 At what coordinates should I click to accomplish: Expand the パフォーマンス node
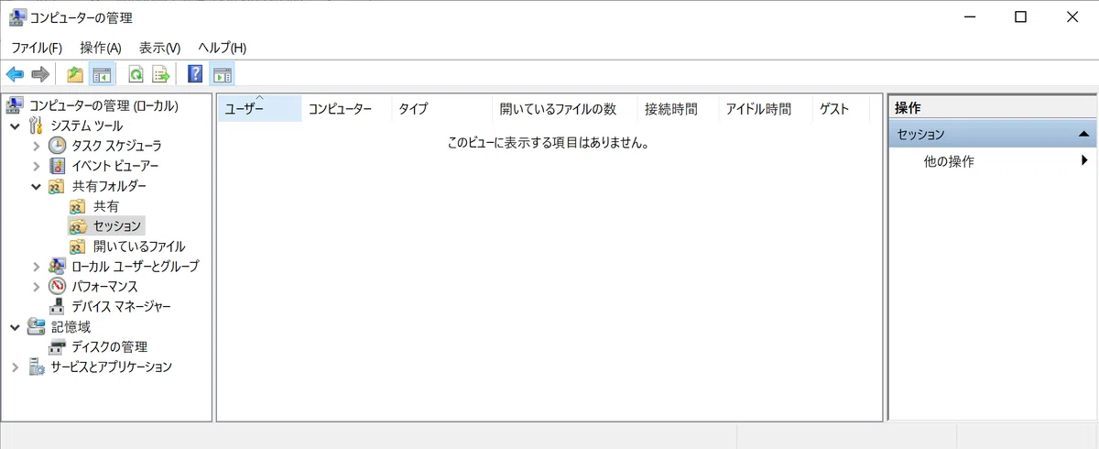point(36,287)
